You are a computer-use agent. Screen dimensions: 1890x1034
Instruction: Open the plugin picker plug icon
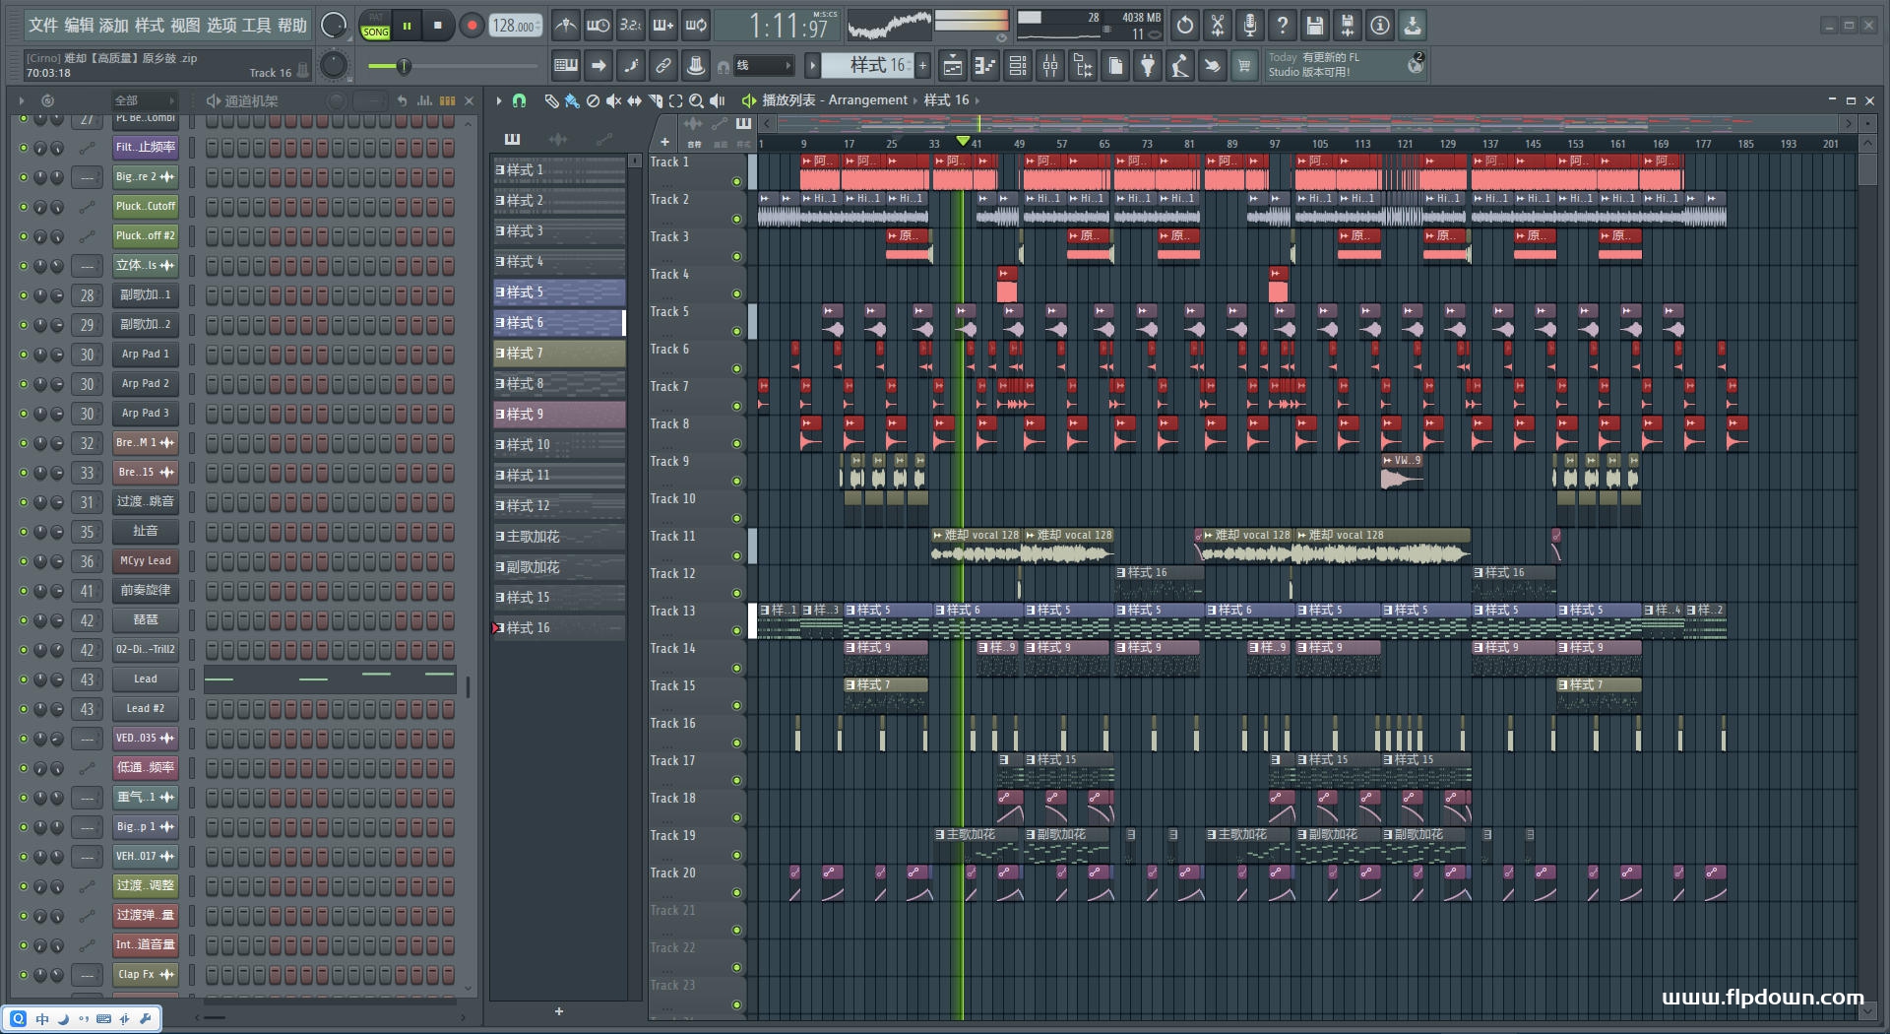pyautogui.click(x=1148, y=66)
